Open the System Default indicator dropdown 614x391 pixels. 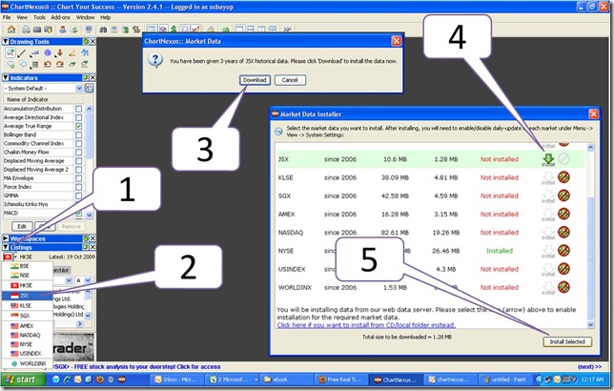pyautogui.click(x=79, y=88)
